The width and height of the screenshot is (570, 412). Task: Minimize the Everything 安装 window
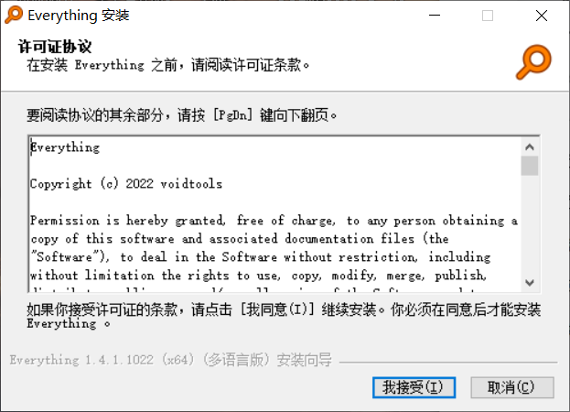[x=435, y=16]
